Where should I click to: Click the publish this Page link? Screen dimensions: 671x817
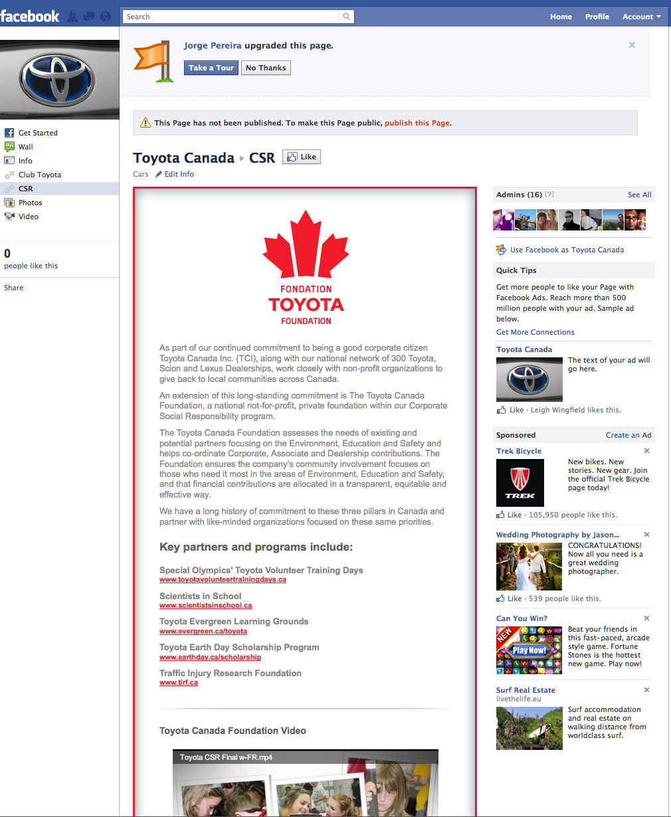pyautogui.click(x=417, y=123)
